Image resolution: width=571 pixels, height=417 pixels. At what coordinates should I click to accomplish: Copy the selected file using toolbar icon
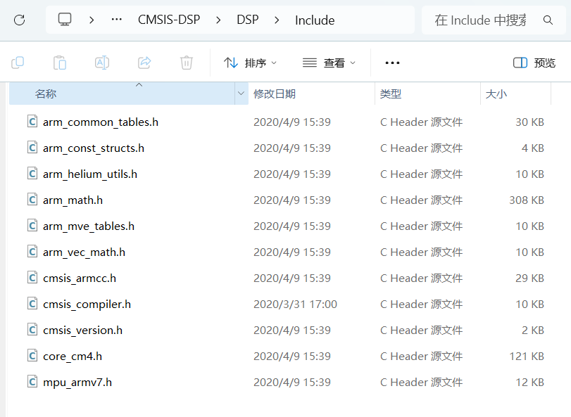point(18,63)
